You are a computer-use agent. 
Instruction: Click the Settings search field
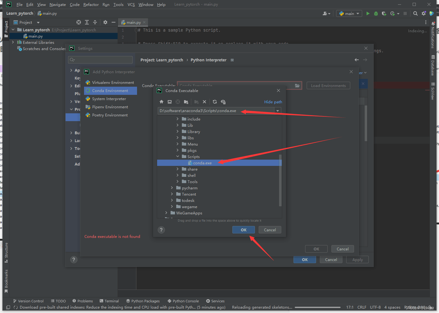pyautogui.click(x=100, y=59)
